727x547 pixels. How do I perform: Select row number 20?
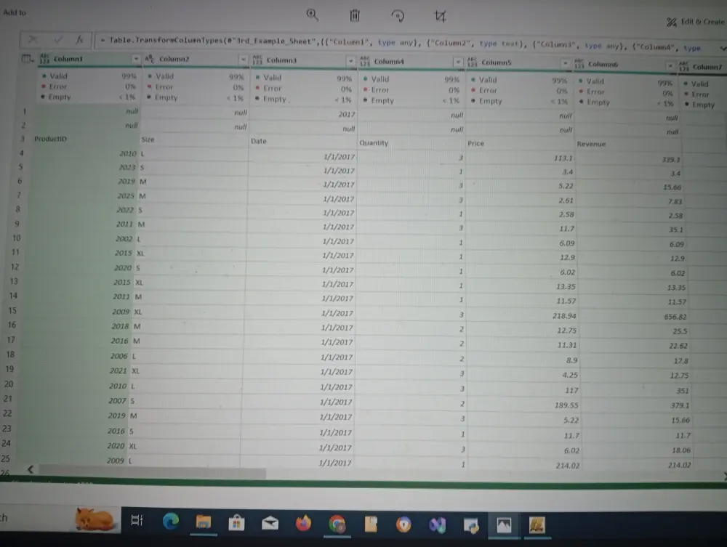8,384
